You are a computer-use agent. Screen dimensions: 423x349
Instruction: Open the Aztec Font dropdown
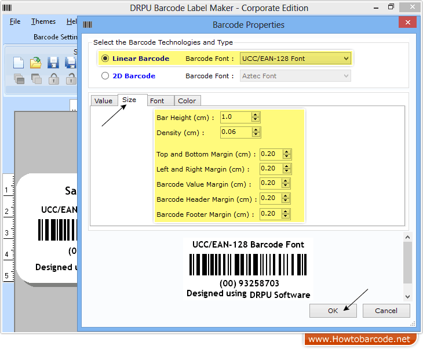click(296, 76)
